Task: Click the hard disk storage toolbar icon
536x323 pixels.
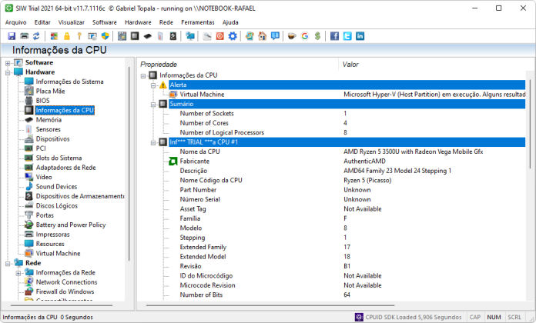Action: tap(173, 36)
